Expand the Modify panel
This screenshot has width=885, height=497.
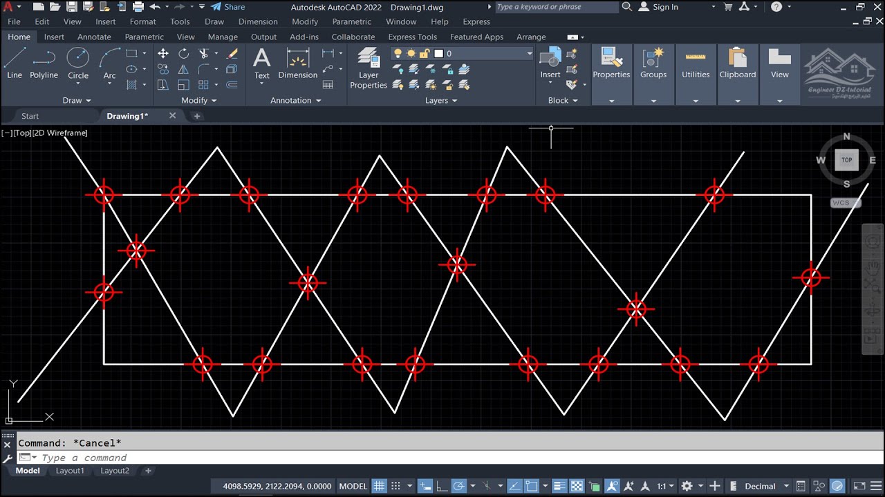[199, 100]
